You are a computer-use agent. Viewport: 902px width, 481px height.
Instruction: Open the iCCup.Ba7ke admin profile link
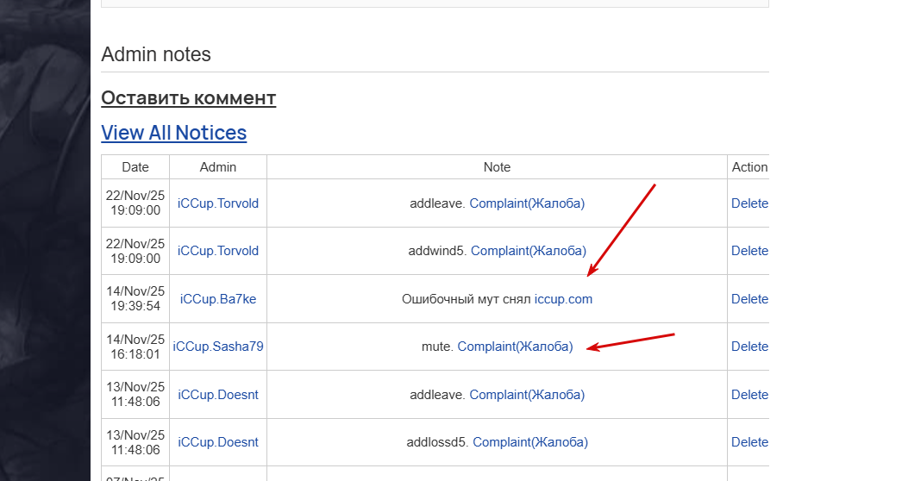(218, 299)
